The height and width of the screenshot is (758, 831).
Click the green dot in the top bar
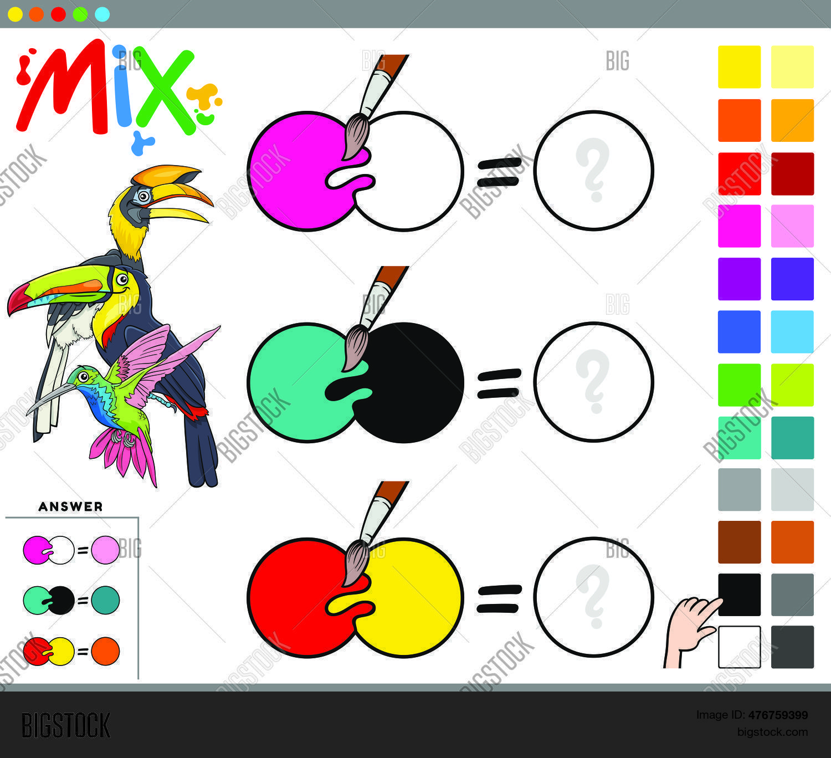click(80, 14)
